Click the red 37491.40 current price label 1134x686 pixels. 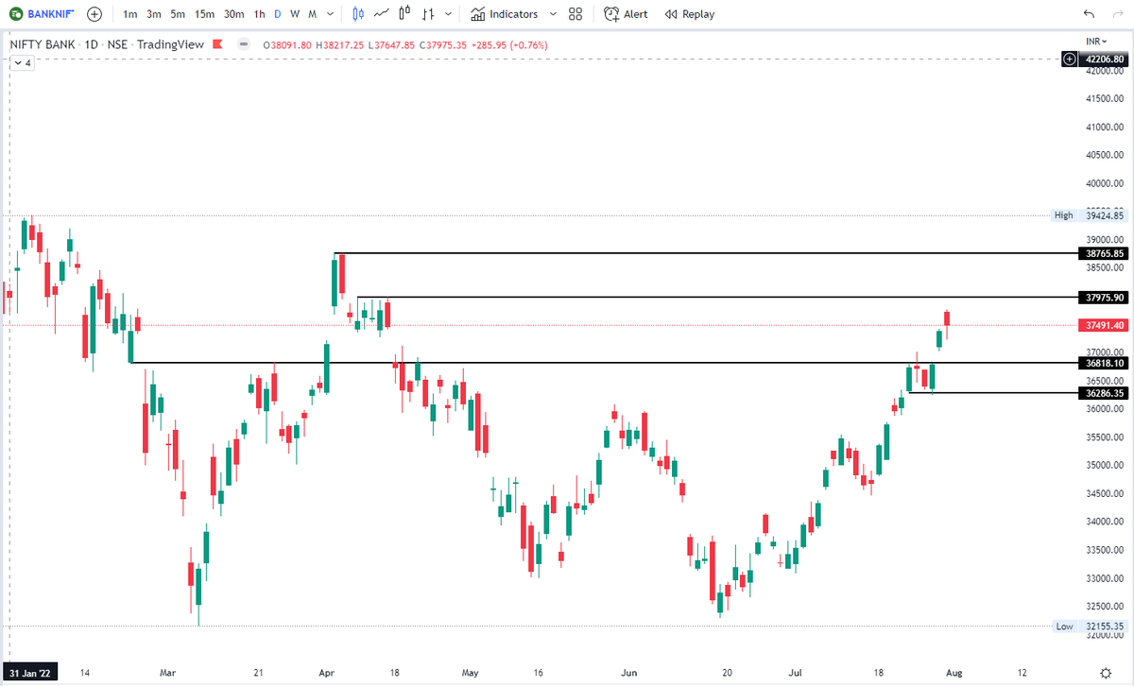(1102, 325)
